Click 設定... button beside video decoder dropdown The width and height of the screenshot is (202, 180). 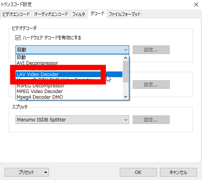click(x=151, y=50)
